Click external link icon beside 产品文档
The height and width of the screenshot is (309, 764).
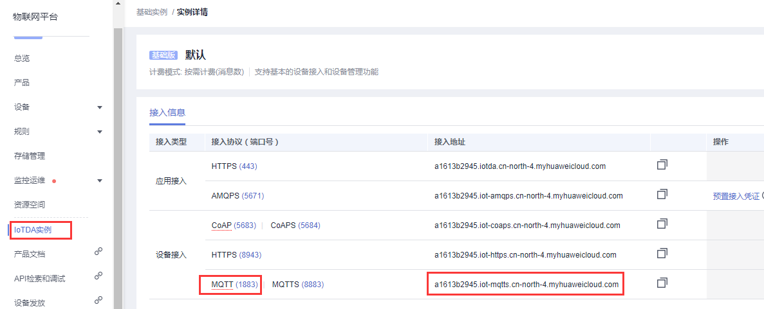[x=98, y=252]
